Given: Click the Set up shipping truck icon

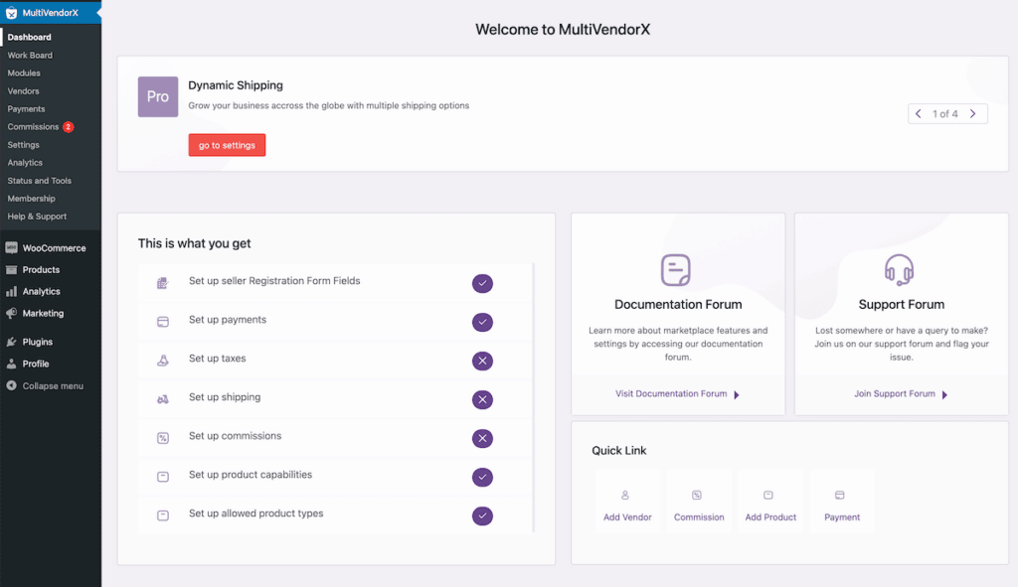Looking at the screenshot, I should click(x=161, y=399).
